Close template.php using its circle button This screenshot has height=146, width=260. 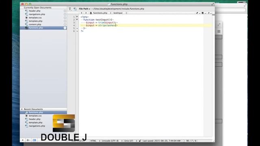coord(65,21)
